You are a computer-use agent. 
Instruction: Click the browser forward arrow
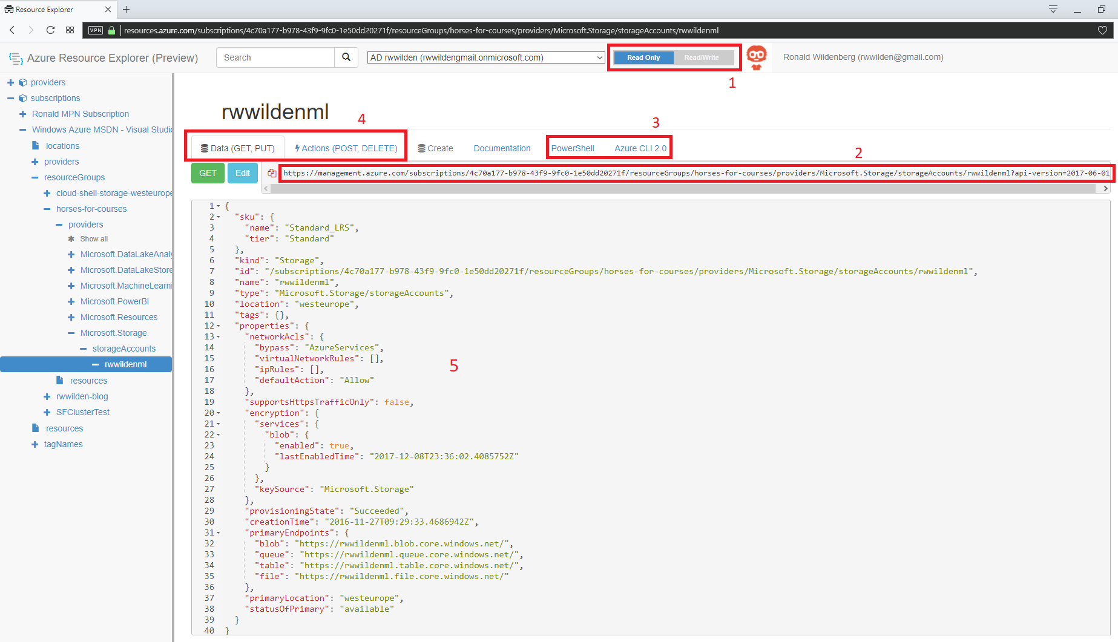point(31,30)
